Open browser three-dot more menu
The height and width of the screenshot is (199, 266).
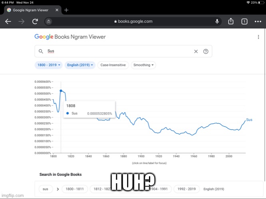tap(258, 21)
